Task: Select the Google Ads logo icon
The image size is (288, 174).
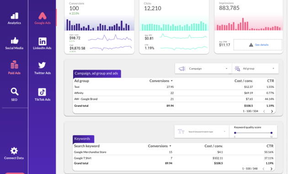Action: coord(43,16)
